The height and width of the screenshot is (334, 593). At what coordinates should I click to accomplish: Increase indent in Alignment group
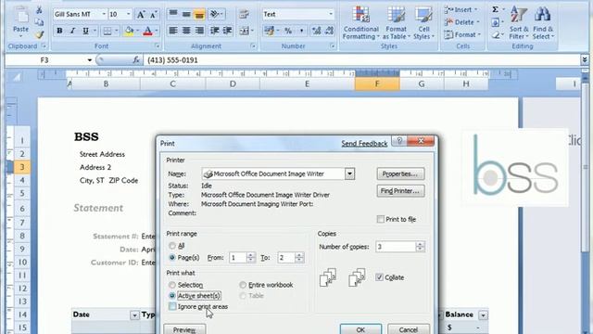(x=227, y=31)
